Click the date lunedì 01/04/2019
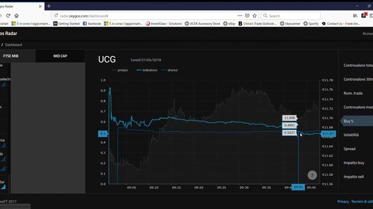The image size is (373, 209). pyautogui.click(x=146, y=60)
